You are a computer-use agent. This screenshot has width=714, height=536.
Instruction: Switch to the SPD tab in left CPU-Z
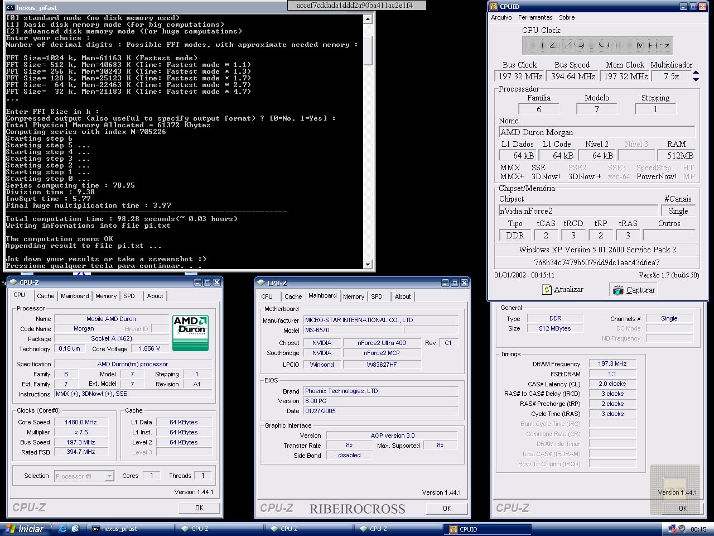click(x=129, y=296)
